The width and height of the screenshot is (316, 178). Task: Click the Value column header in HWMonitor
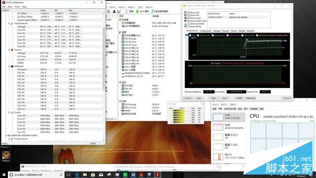[46, 10]
